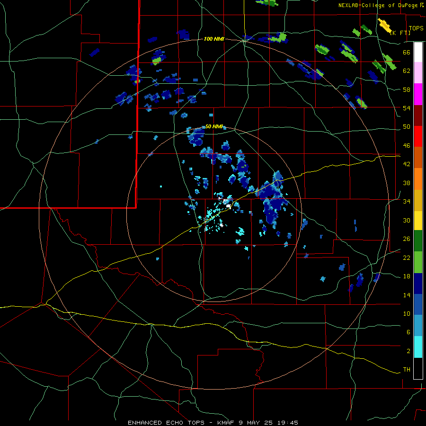The width and height of the screenshot is (426, 426).
Task: Click the "ENHANCED ECHO TOPS" product title
Action: [x=166, y=423]
